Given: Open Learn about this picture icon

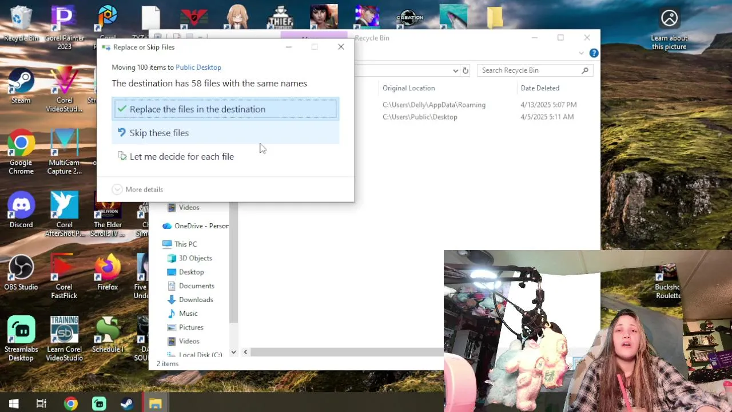Looking at the screenshot, I should (x=669, y=29).
